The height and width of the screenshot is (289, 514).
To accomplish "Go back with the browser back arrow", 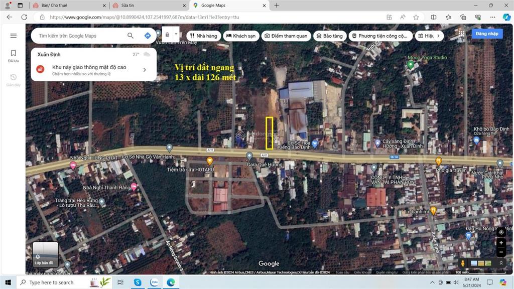I will 9,17.
